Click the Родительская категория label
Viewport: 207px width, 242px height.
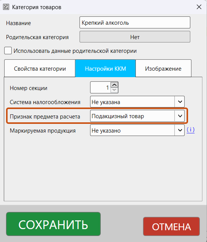point(37,37)
